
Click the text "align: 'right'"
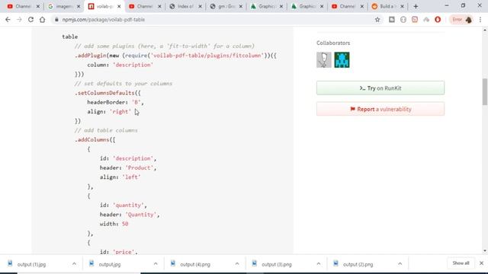[x=109, y=112]
